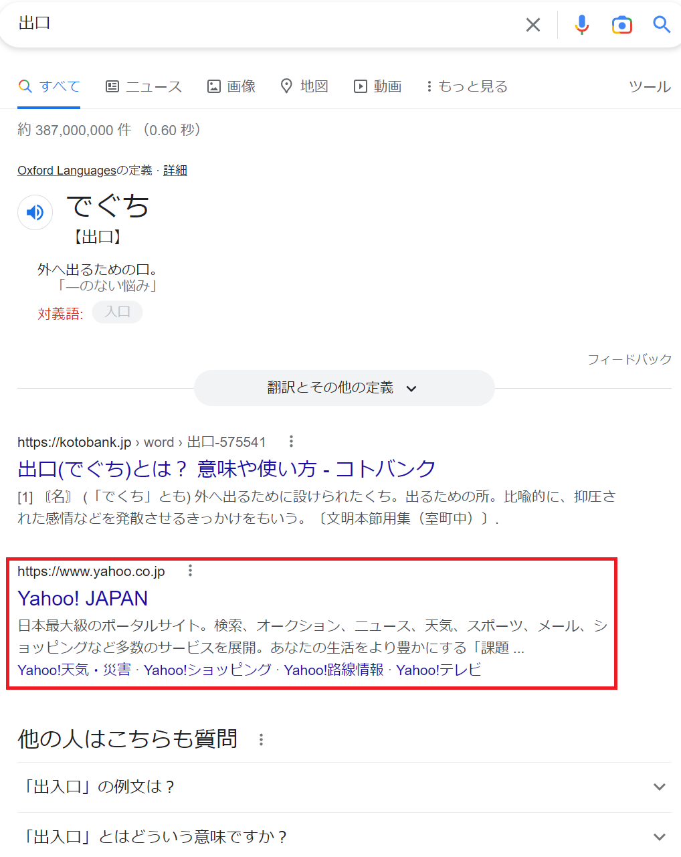This screenshot has height=857, width=681.
Task: Open the Oxford Languages link
Action: coord(67,171)
